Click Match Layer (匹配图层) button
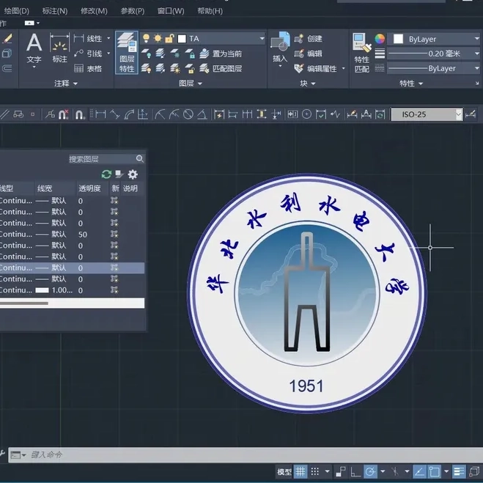483x483 pixels. tap(221, 68)
